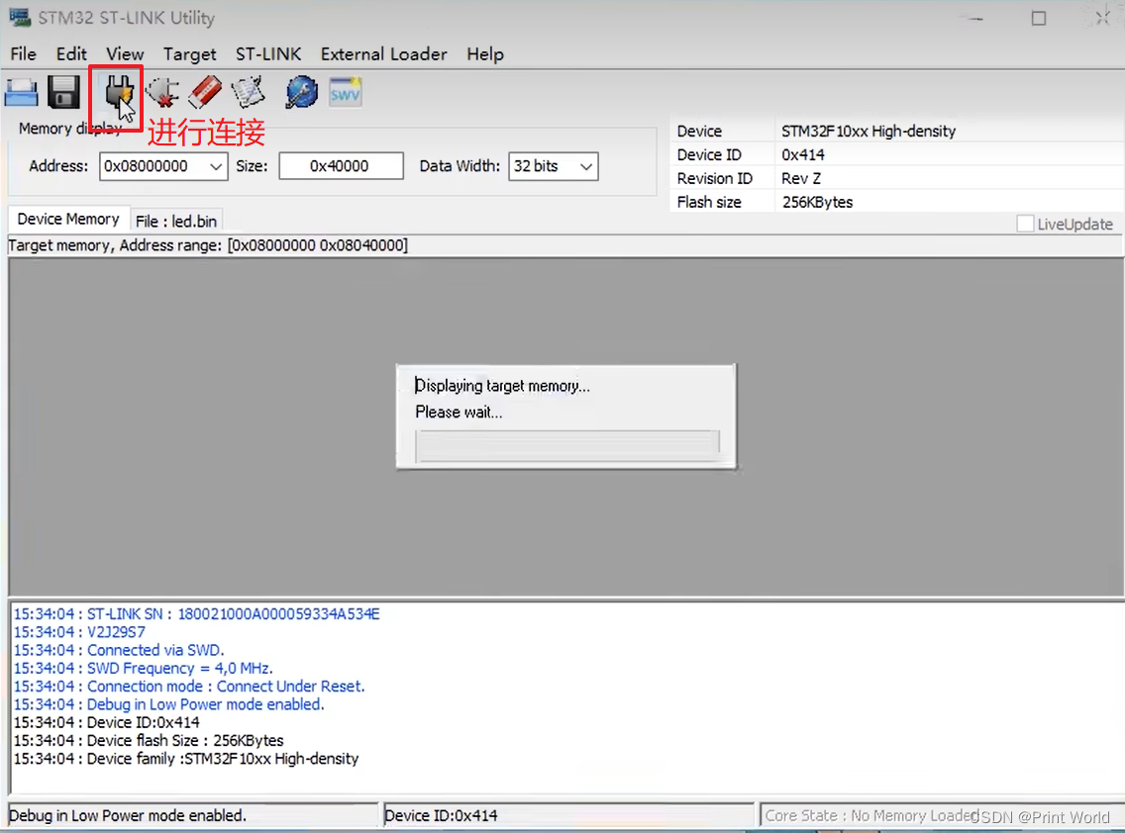Click the Size input field 0x40000

341,166
